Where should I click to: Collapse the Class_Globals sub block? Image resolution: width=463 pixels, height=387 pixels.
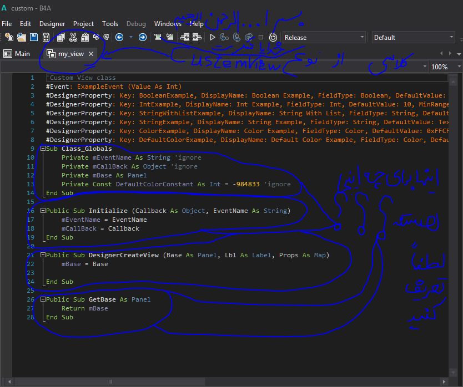[43, 149]
